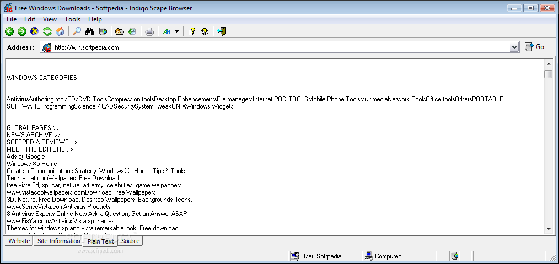Switch to the Website tab
Image resolution: width=559 pixels, height=264 pixels.
(19, 241)
